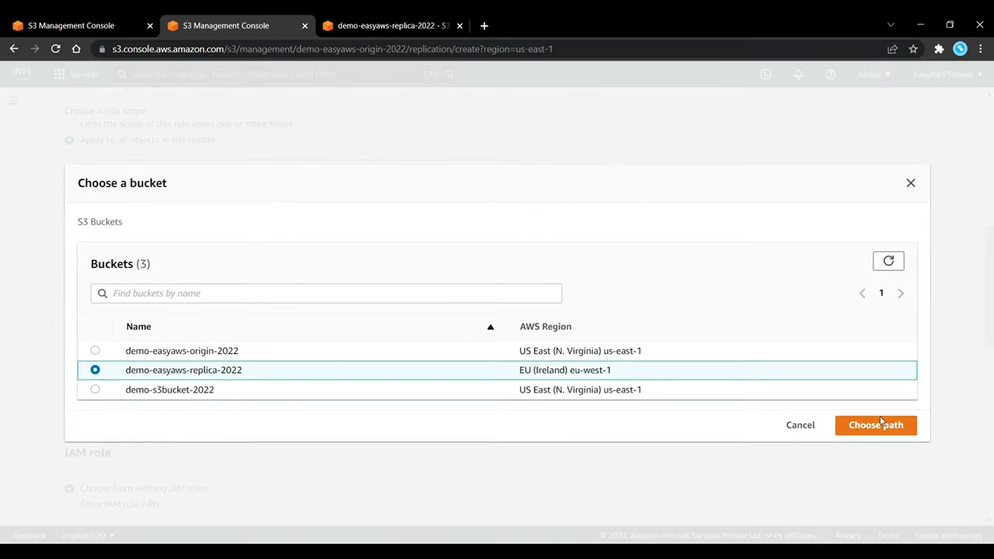Image resolution: width=994 pixels, height=559 pixels.
Task: Close the second S3 Management Console tab
Action: click(x=304, y=26)
